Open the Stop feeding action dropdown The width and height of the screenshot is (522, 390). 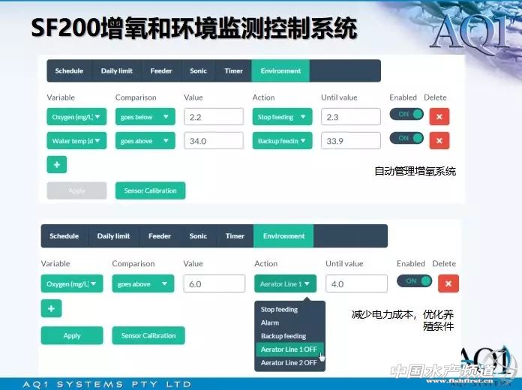point(282,117)
